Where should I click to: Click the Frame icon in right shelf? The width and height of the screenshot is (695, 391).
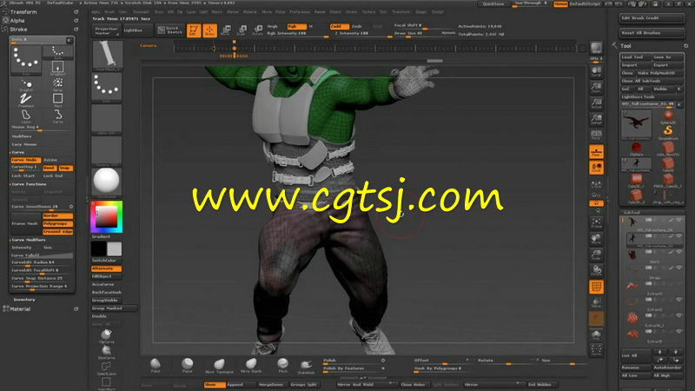point(596,223)
